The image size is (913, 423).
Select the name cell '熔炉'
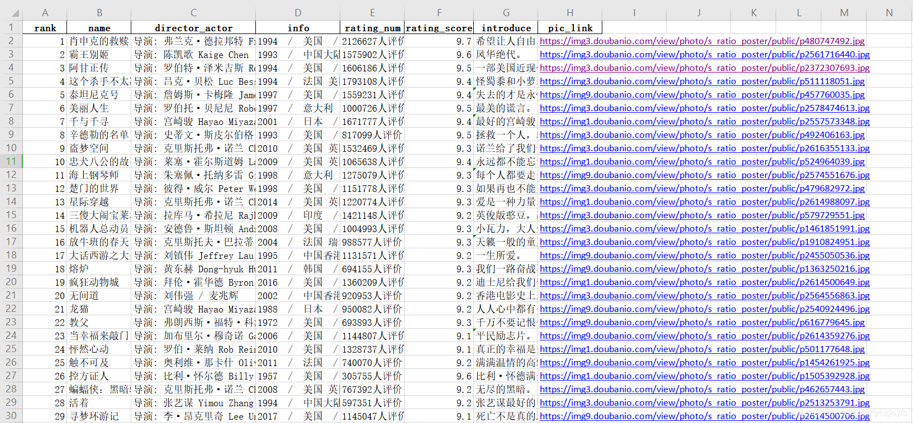tap(99, 269)
